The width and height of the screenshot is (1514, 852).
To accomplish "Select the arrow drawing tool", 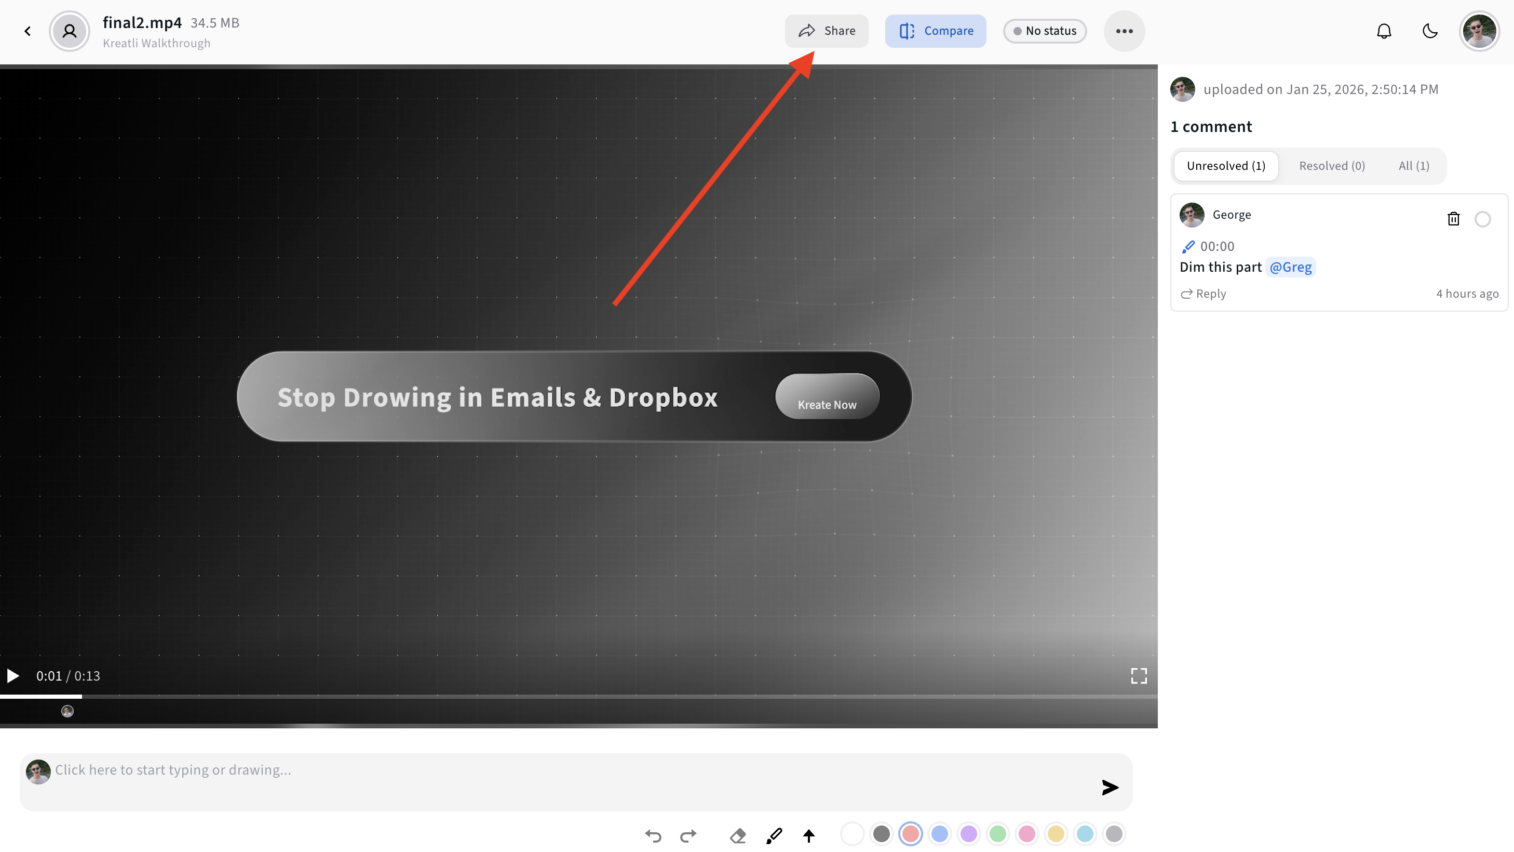I will [x=809, y=835].
